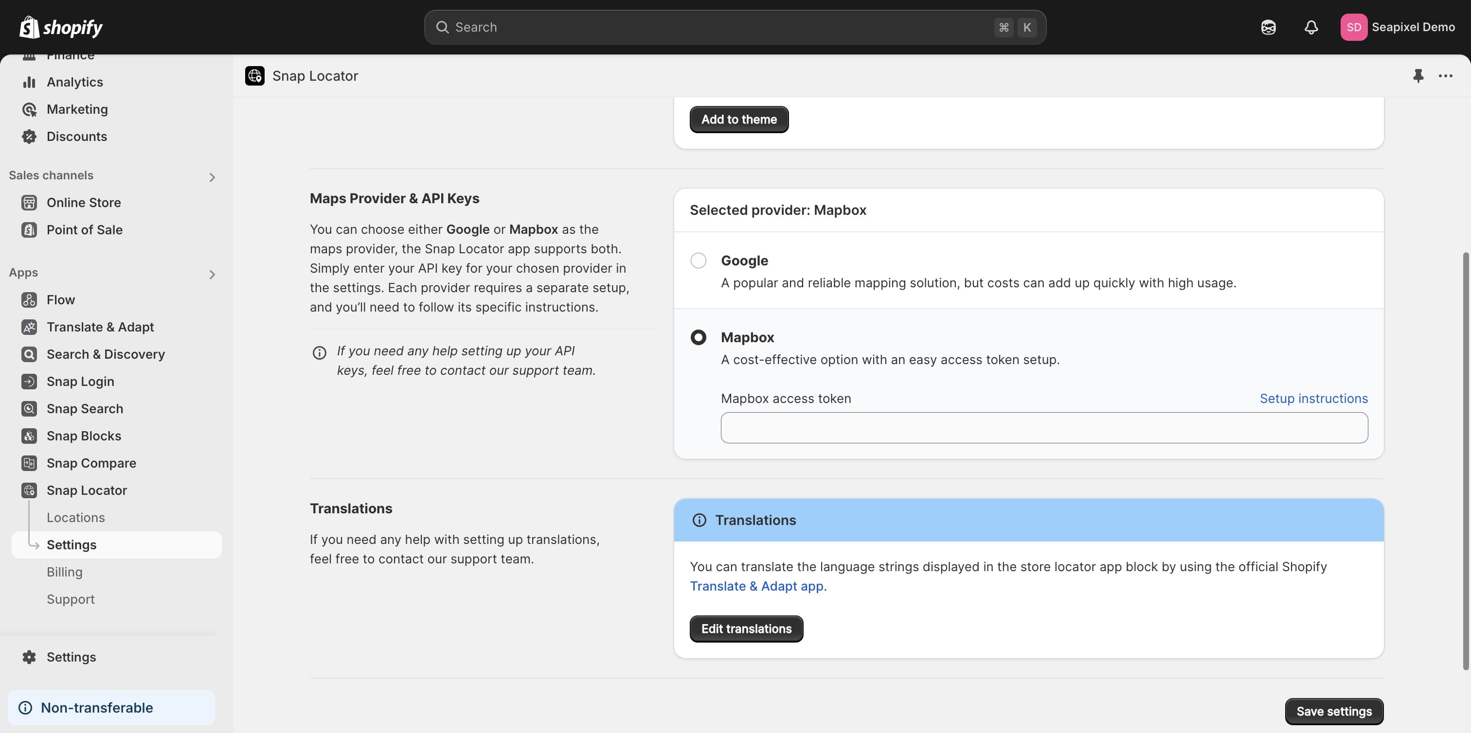Viewport: 1471px width, 733px height.
Task: Click the Shopify logo
Action: (61, 27)
